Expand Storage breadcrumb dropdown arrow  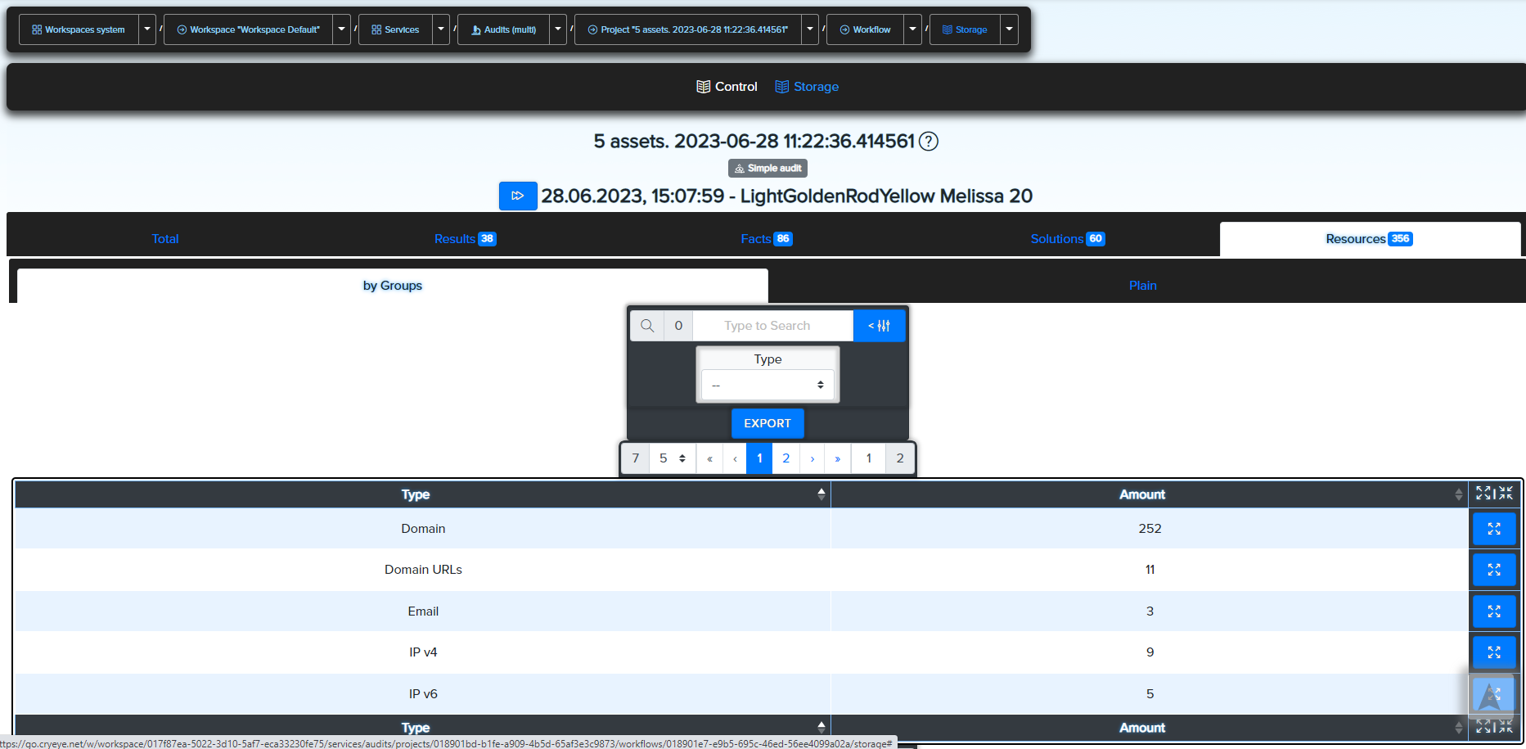point(1010,29)
